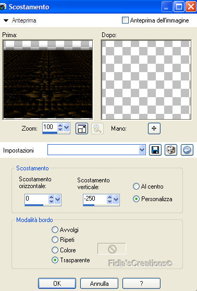The width and height of the screenshot is (197, 291).
Task: Select the Colore border mode
Action: point(55,250)
